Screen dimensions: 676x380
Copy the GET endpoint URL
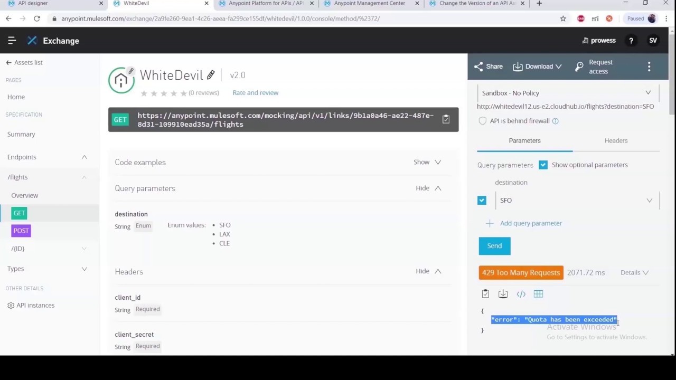pyautogui.click(x=446, y=119)
